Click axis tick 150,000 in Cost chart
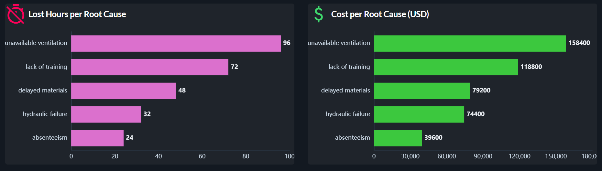This screenshot has width=602, height=171. 556,156
